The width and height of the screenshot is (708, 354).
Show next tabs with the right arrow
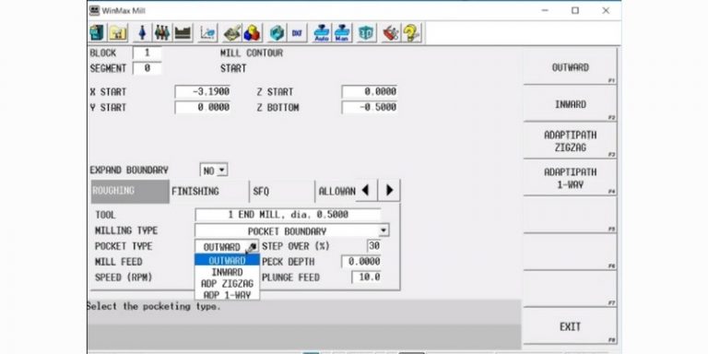[389, 191]
